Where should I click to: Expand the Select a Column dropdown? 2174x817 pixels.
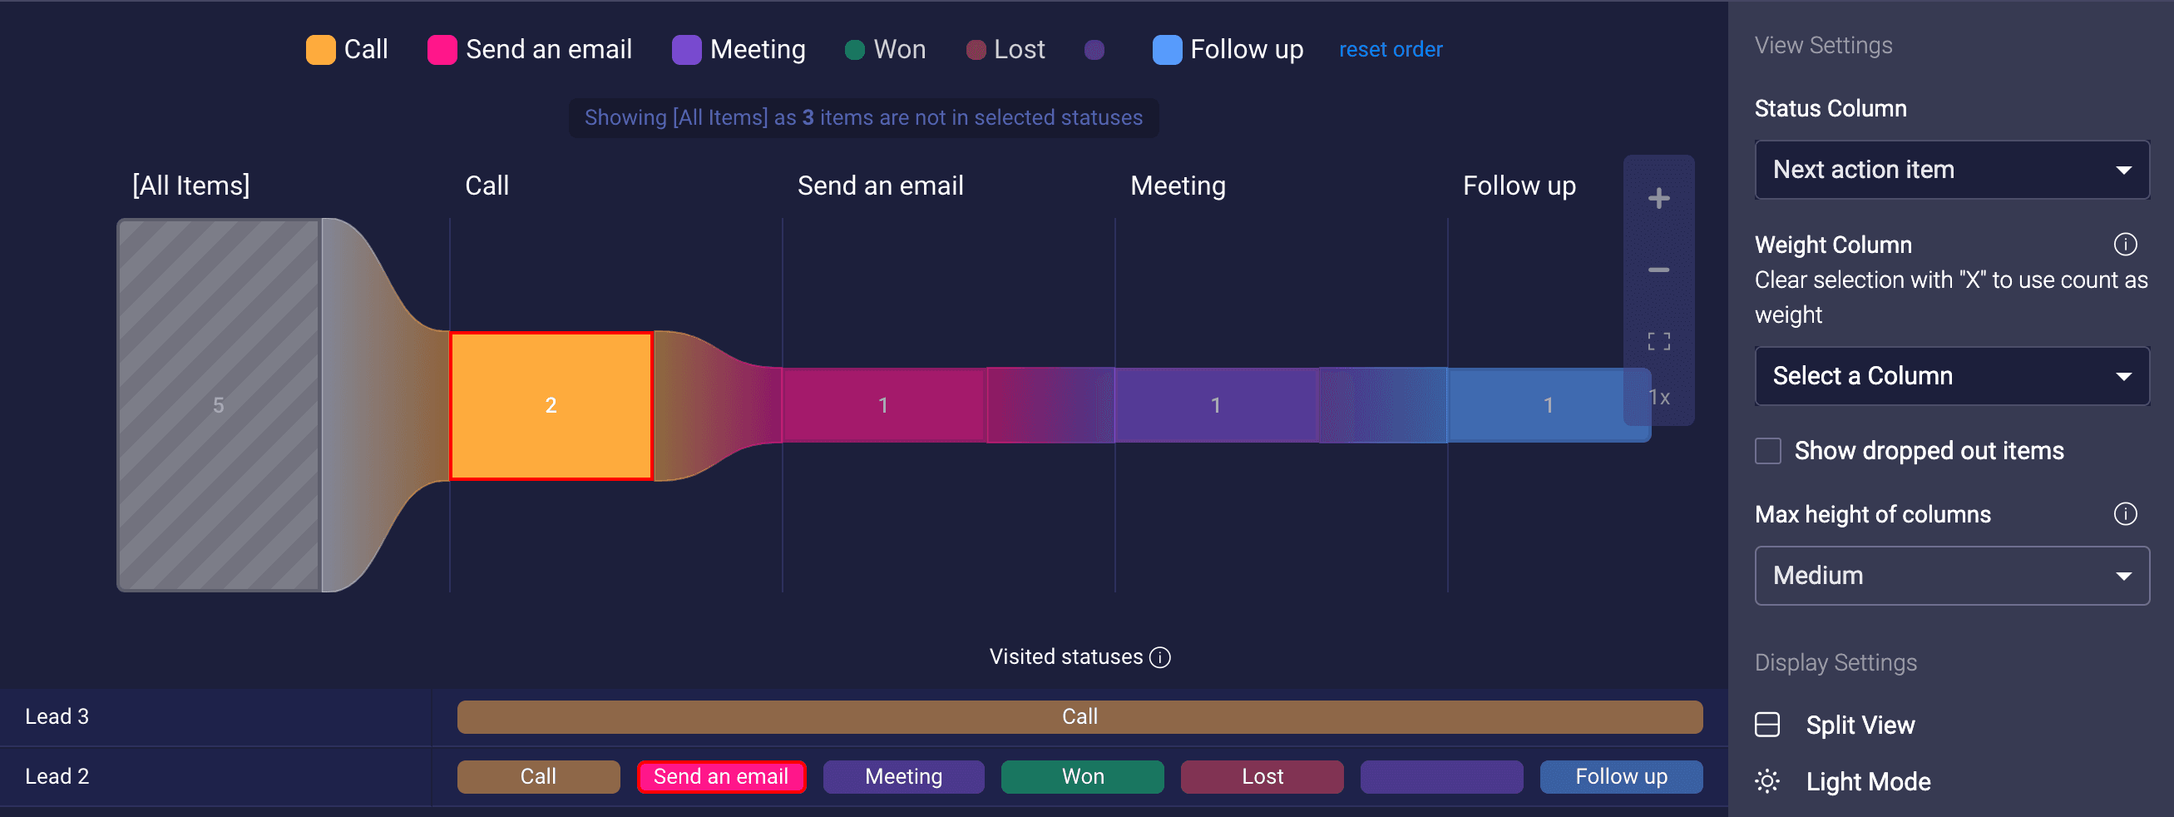click(1951, 375)
